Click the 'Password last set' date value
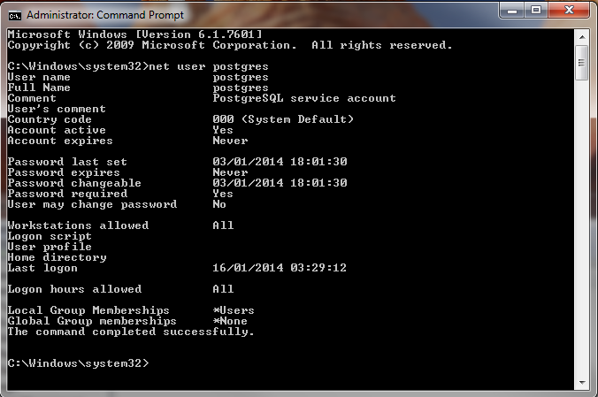The height and width of the screenshot is (397, 598). click(x=280, y=162)
